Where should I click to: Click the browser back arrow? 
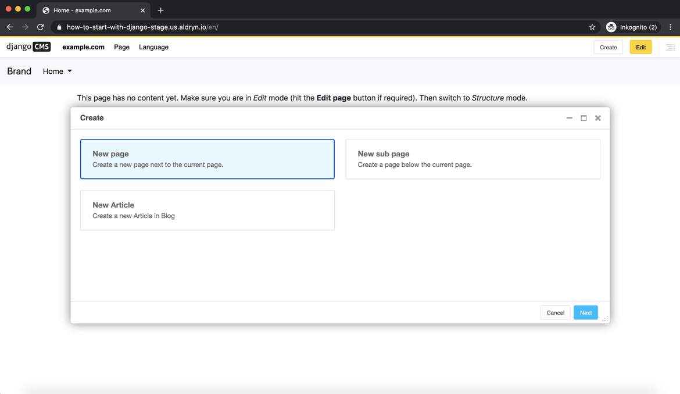click(9, 27)
